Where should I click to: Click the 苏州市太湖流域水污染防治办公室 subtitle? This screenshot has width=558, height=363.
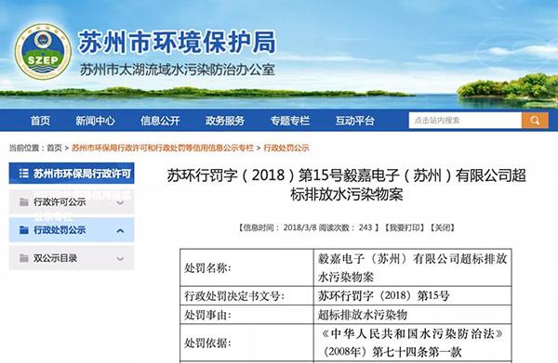(x=178, y=70)
